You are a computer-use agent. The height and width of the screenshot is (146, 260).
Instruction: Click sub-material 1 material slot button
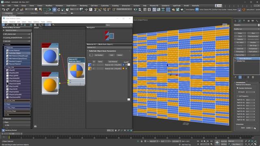(x=113, y=65)
